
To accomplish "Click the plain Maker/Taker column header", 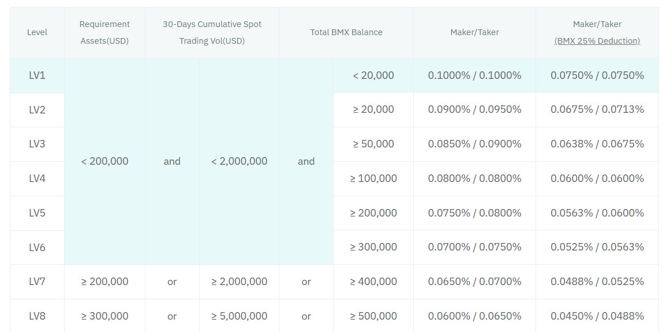I will (474, 32).
